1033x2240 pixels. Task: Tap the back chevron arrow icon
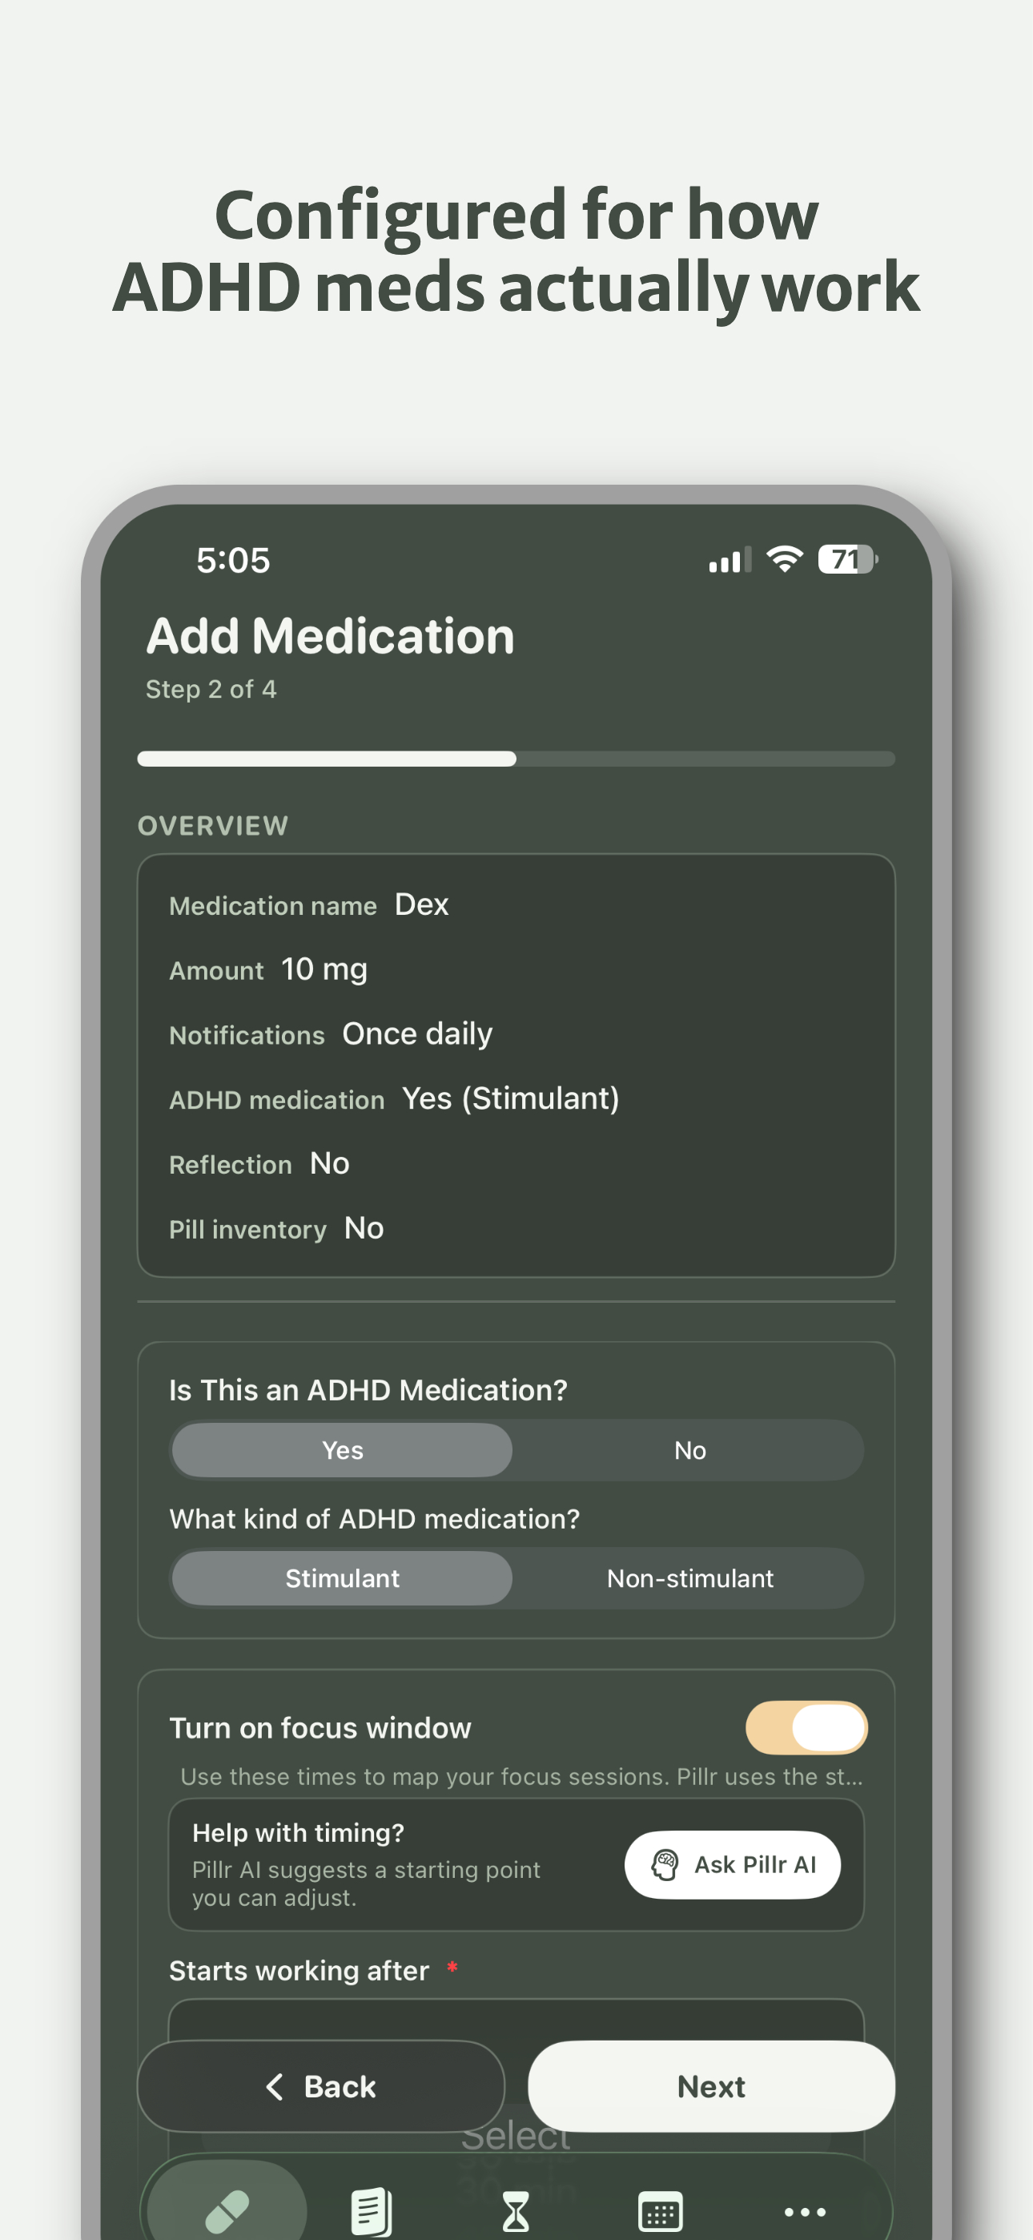[275, 2088]
